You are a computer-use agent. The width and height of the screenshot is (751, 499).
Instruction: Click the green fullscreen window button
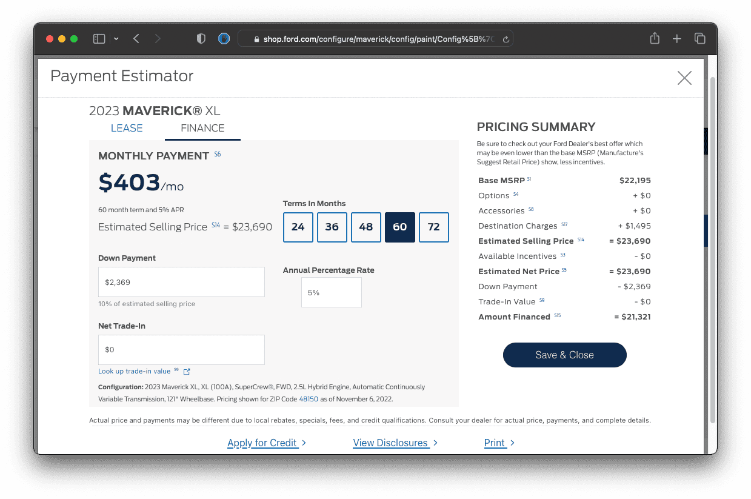(74, 39)
